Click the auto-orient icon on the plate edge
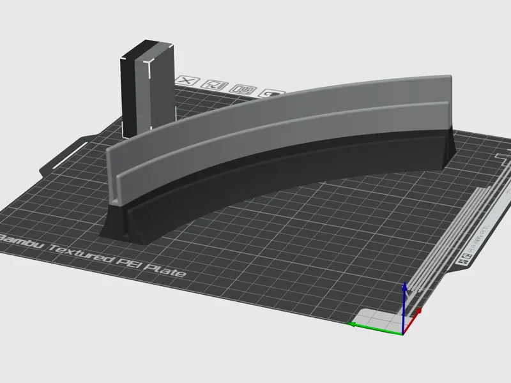Screen dimensions: 511x383 [x=214, y=86]
